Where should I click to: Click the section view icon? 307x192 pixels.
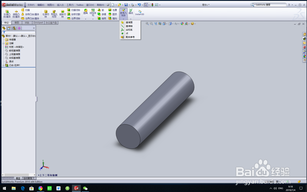[x=160, y=24]
